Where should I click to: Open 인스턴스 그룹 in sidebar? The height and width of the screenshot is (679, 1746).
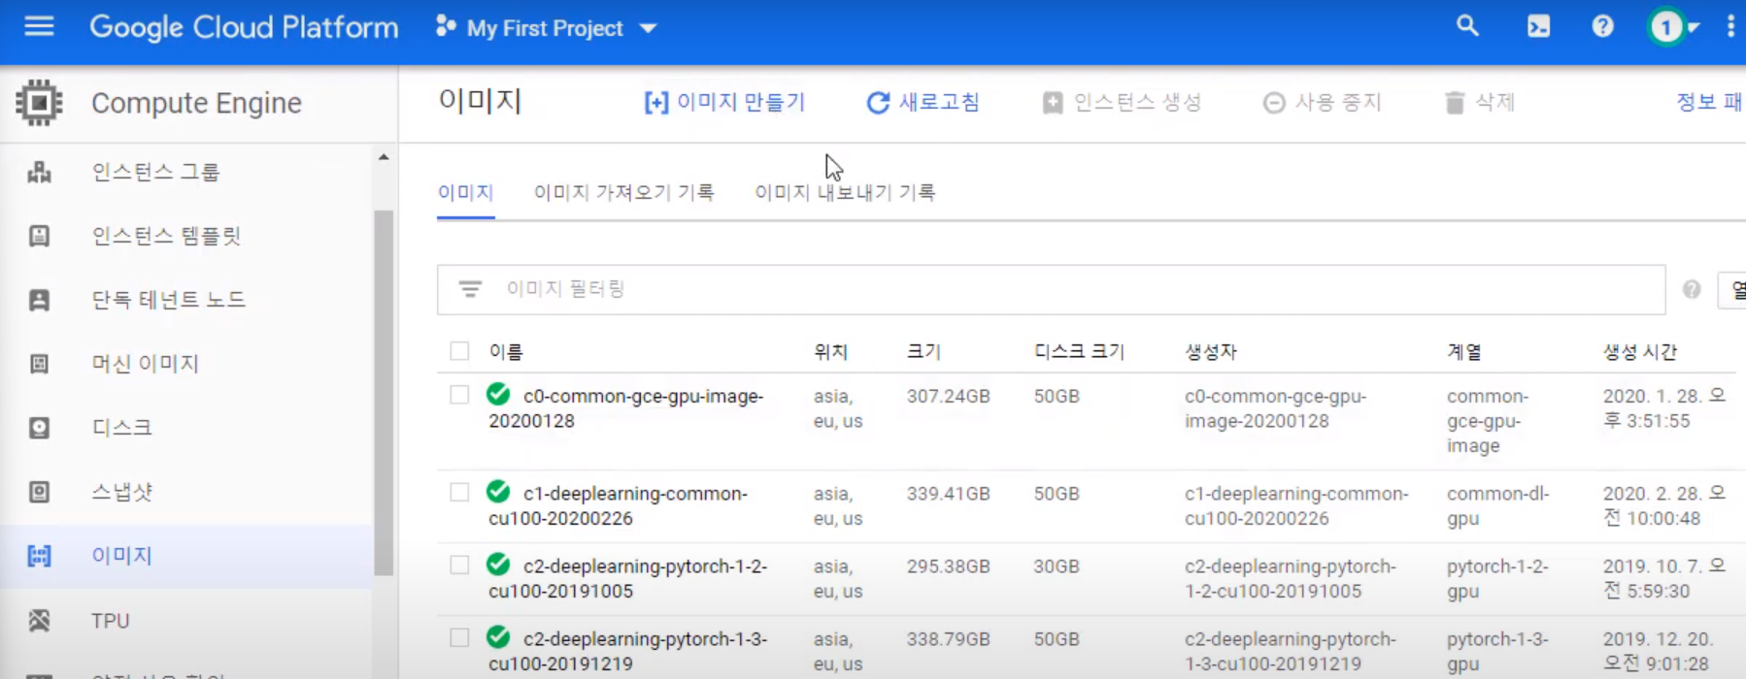pos(155,173)
